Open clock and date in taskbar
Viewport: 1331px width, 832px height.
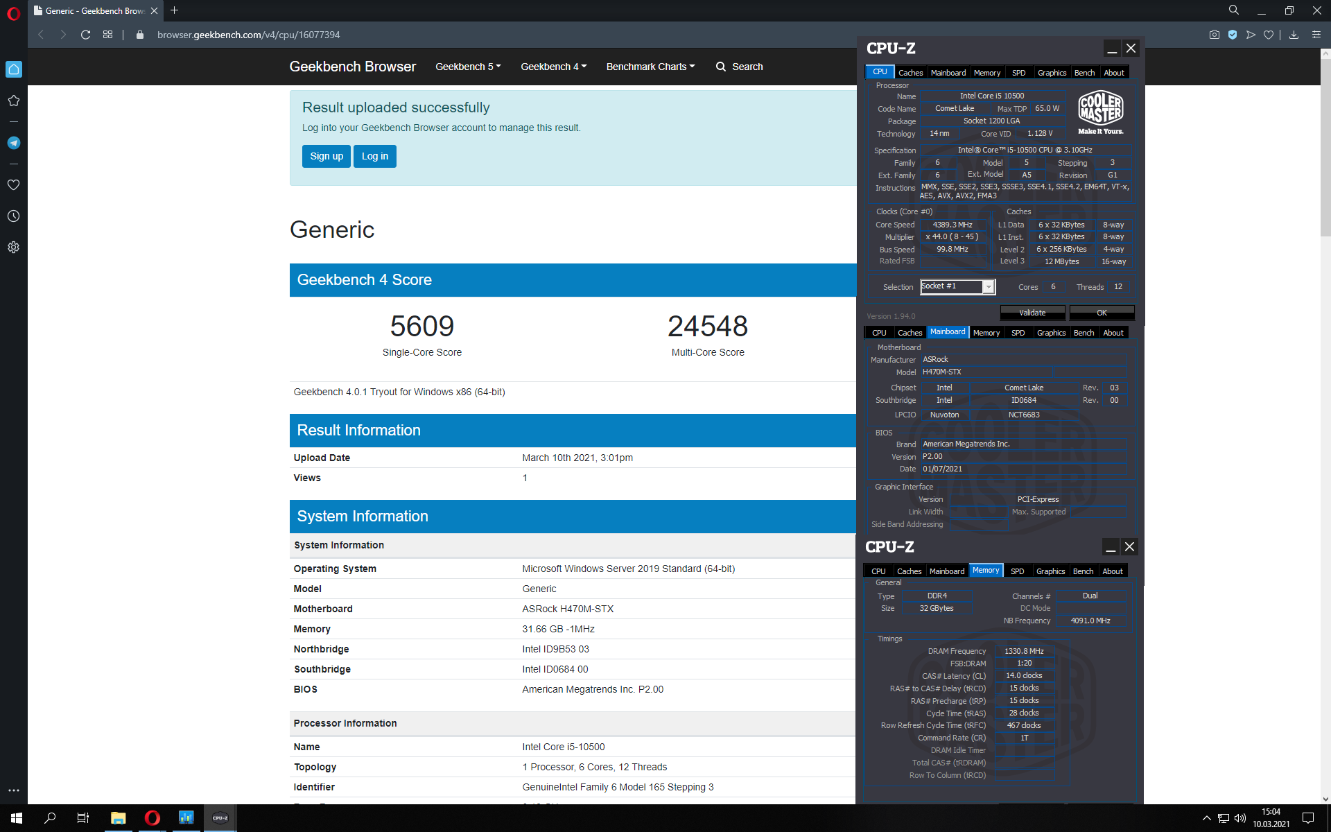point(1271,818)
